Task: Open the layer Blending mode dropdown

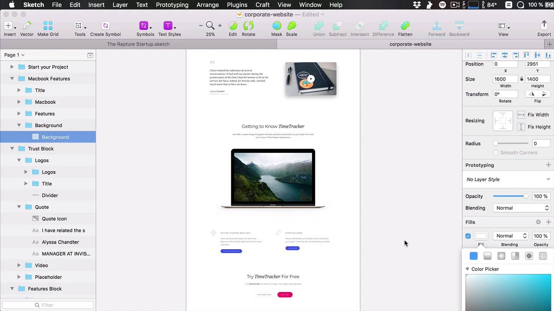Action: (x=522, y=208)
